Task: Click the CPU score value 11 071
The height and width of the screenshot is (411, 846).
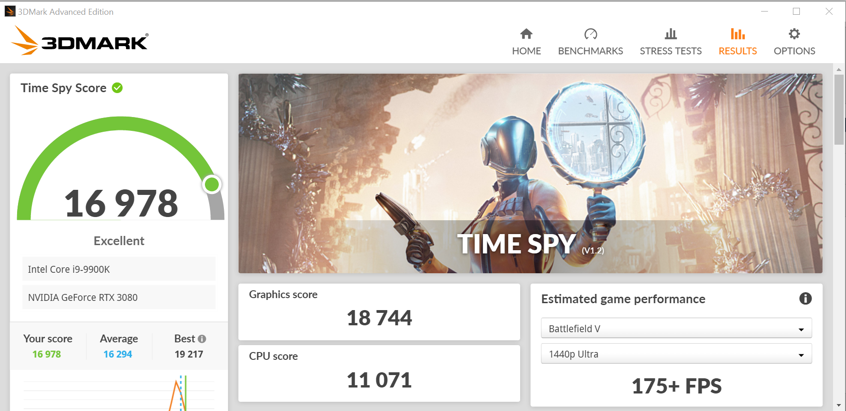Action: point(379,380)
